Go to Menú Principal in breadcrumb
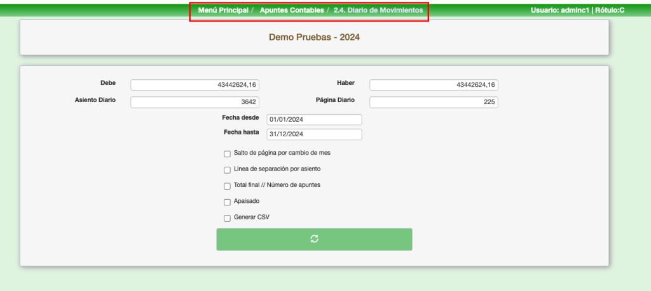This screenshot has height=291, width=651. (x=223, y=11)
